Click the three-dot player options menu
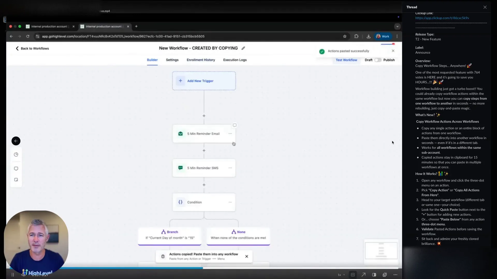The height and width of the screenshot is (279, 497). (x=395, y=275)
